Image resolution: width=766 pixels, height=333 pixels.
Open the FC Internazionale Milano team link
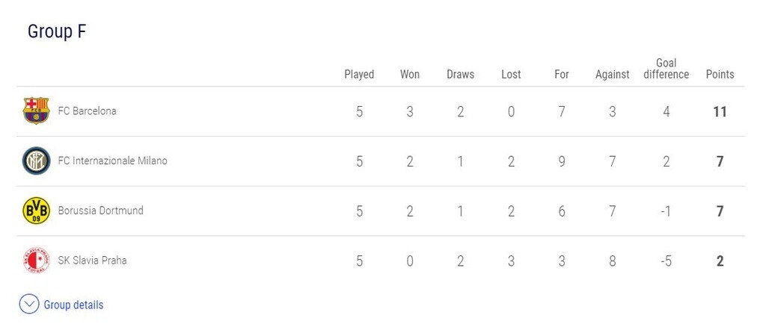pos(112,161)
